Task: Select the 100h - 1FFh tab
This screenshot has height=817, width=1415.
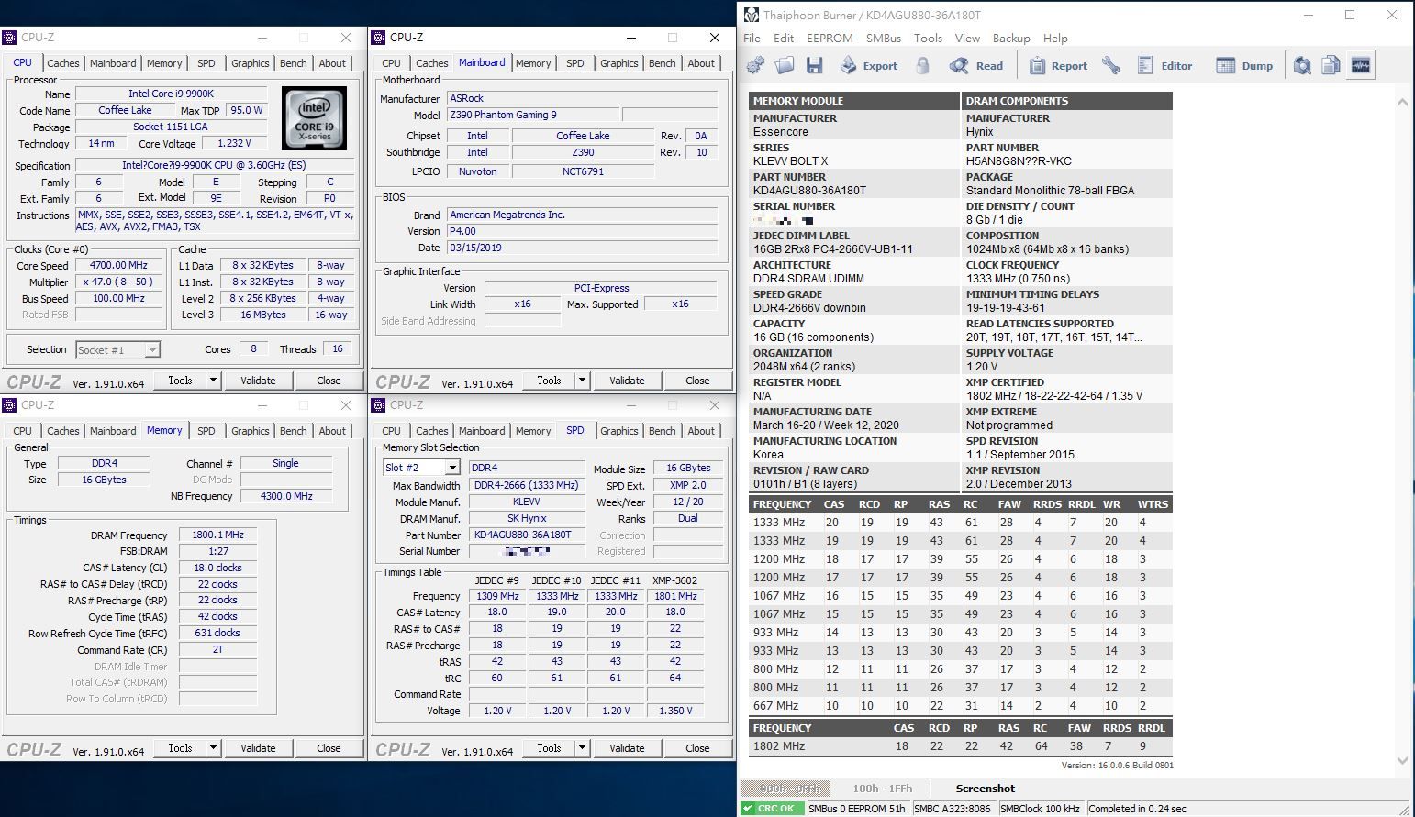Action: tap(882, 789)
